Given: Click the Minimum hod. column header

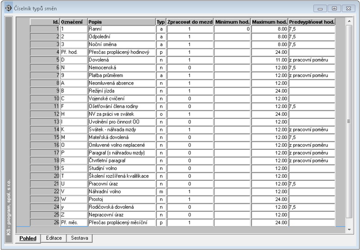Looking at the screenshot, I should 232,22.
